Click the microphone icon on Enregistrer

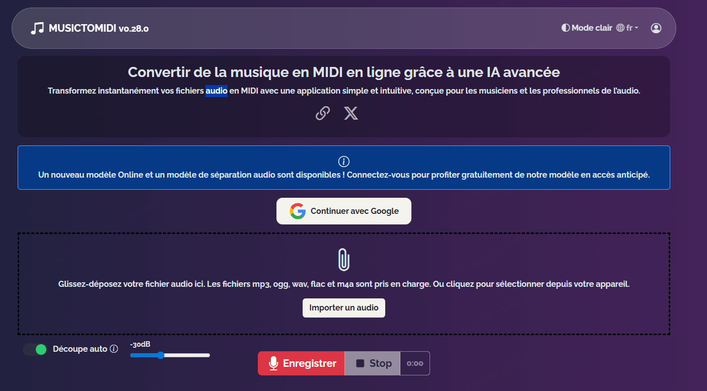273,363
